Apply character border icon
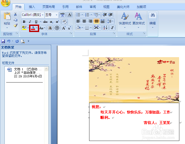The image size is (185, 144). (x=69, y=15)
